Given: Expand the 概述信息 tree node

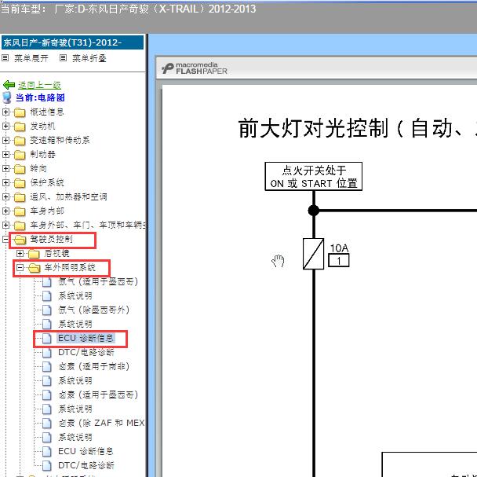Looking at the screenshot, I should [x=5, y=112].
